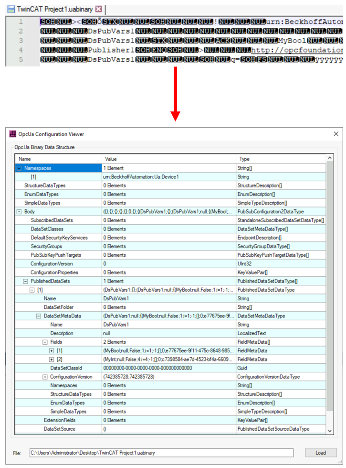
Task: Select the SubscribedDataSets row
Action: pos(170,220)
